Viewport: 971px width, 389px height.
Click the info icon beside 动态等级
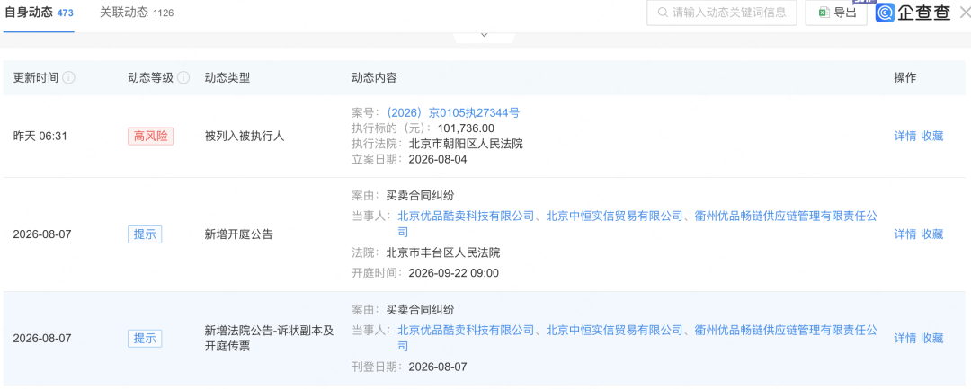[x=183, y=78]
